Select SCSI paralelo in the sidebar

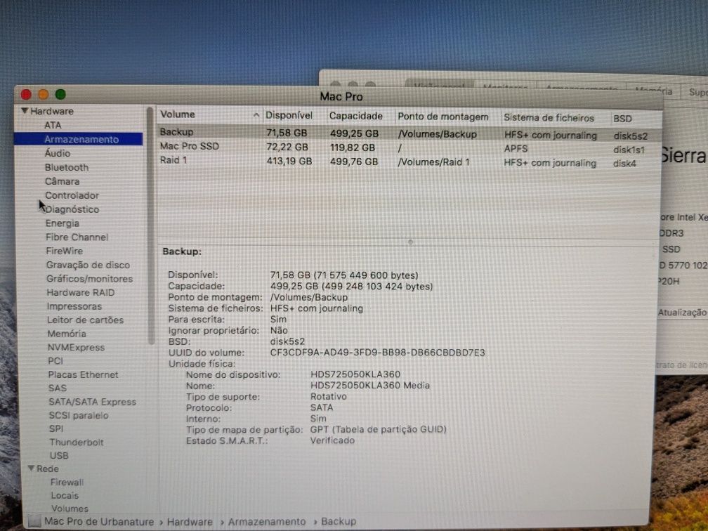pos(79,415)
